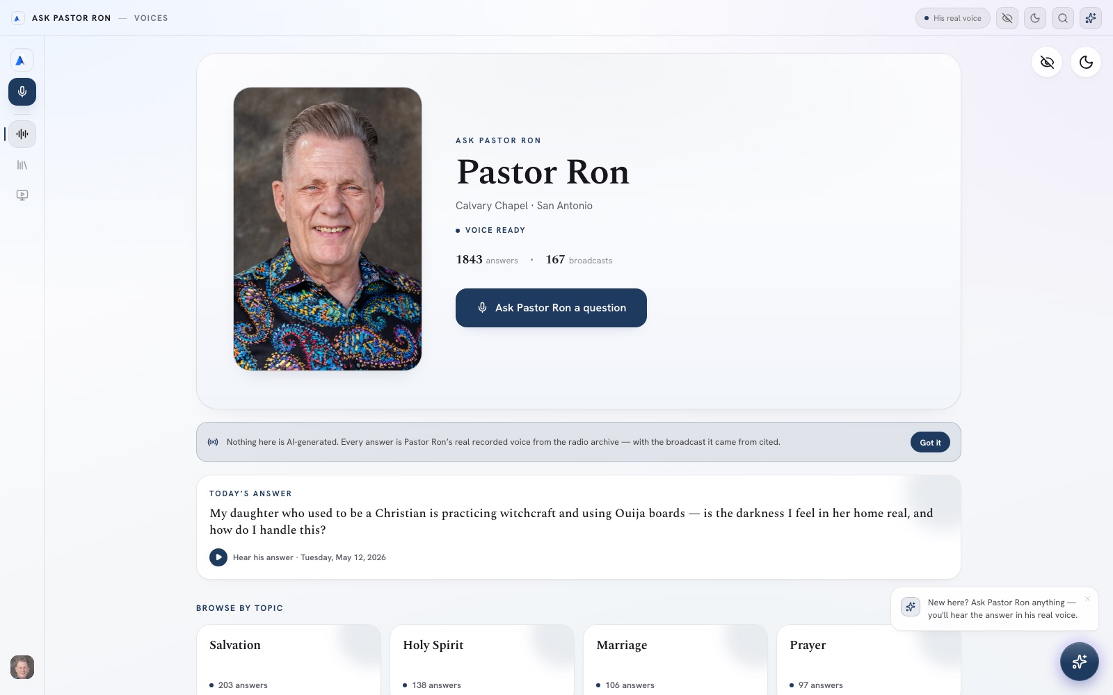This screenshot has height=695, width=1113.
Task: Click the 1843 answers count
Action: point(487,260)
